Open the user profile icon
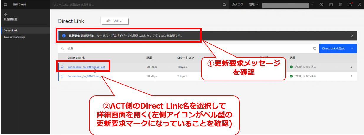This screenshot has height=135, width=364. click(360, 4)
